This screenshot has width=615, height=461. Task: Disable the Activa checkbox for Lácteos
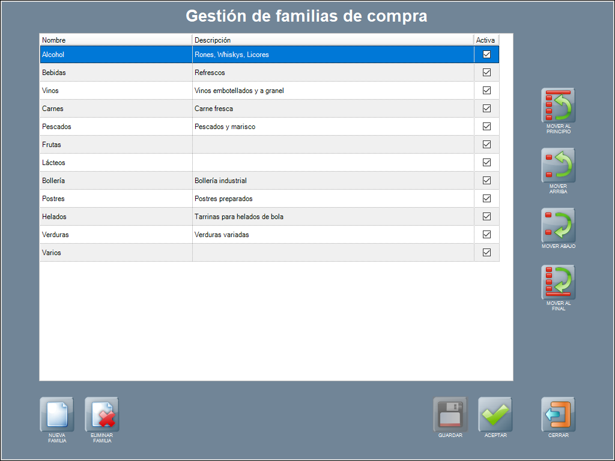point(486,163)
